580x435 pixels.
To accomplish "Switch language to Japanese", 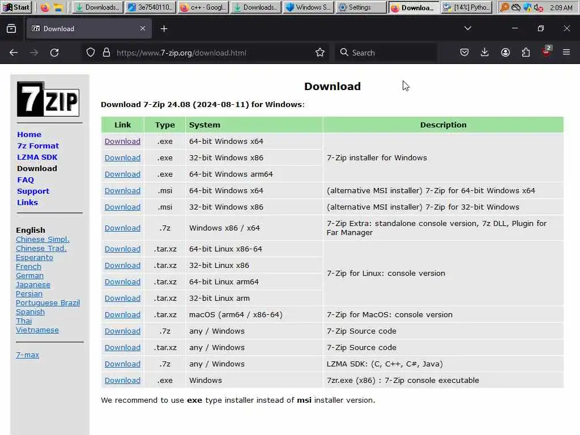I will (x=33, y=285).
